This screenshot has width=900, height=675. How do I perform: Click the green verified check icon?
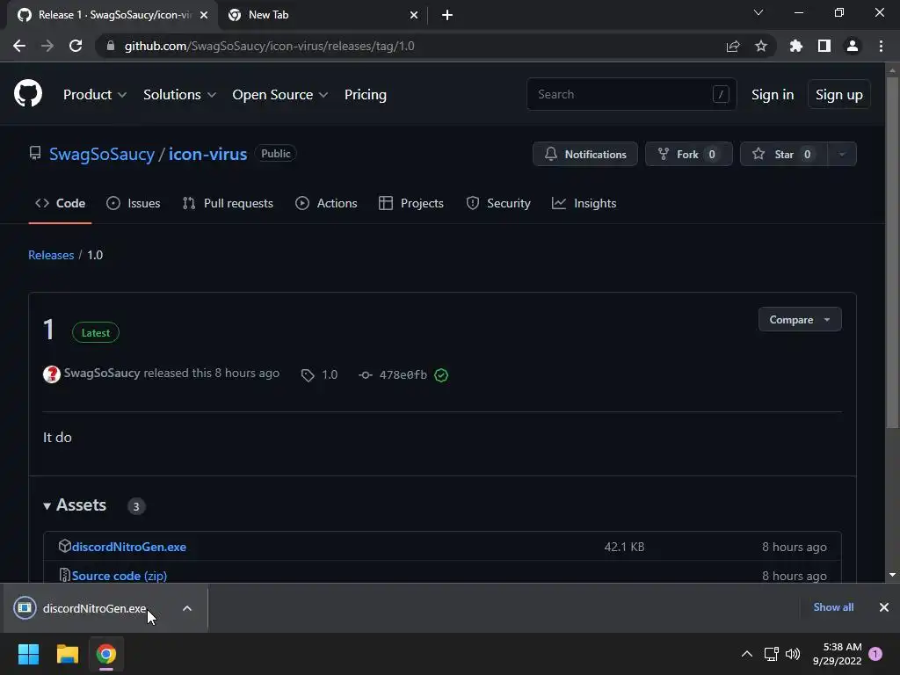(441, 374)
